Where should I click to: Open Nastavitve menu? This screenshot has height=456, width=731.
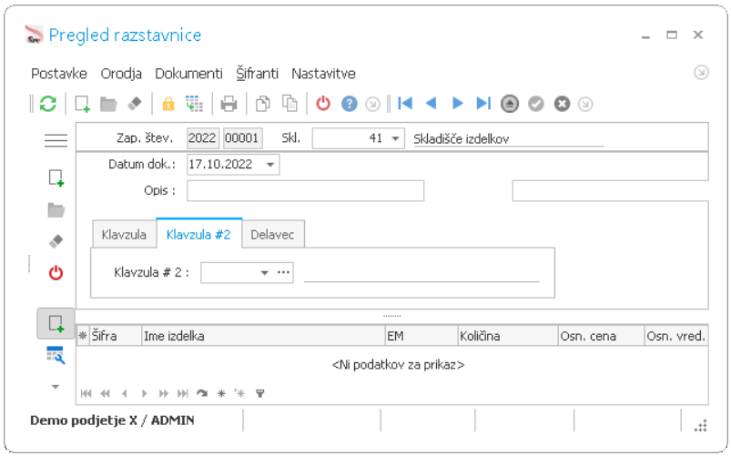click(x=323, y=74)
